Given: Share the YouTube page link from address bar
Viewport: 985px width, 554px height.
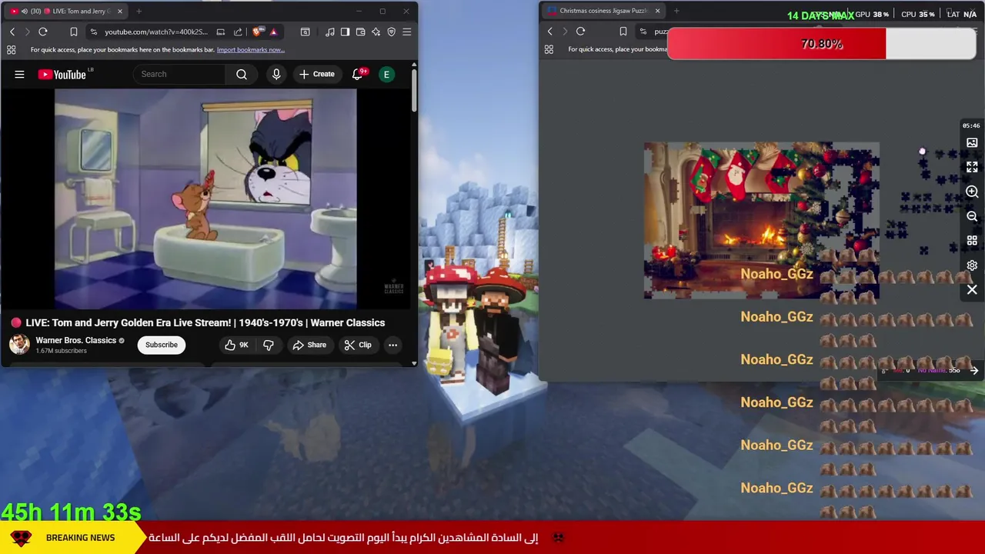Looking at the screenshot, I should [238, 32].
